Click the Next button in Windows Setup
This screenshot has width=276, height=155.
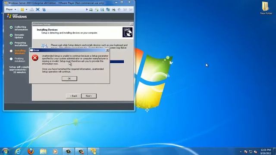pyautogui.click(x=89, y=96)
